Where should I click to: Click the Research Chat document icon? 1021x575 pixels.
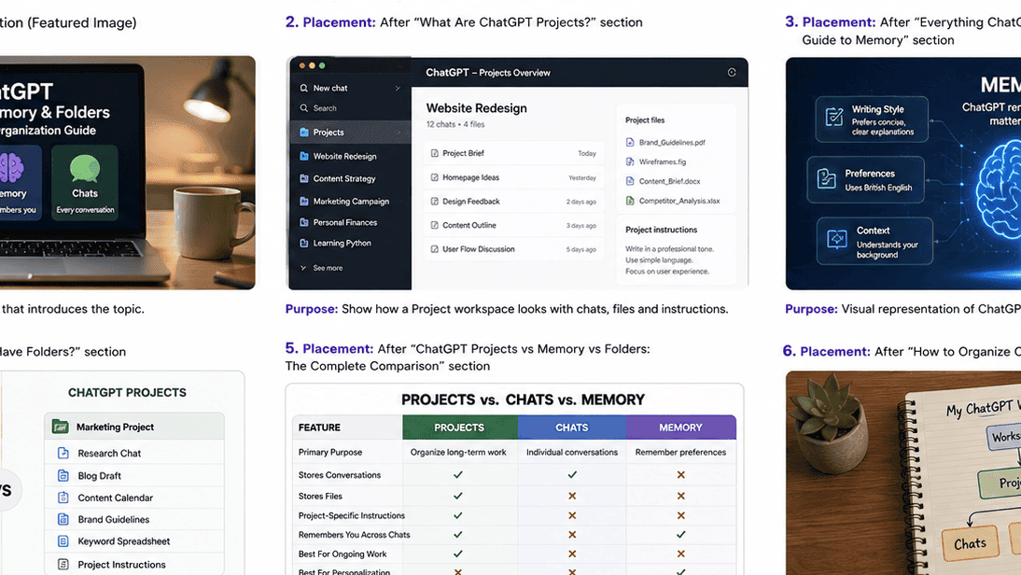pos(63,454)
